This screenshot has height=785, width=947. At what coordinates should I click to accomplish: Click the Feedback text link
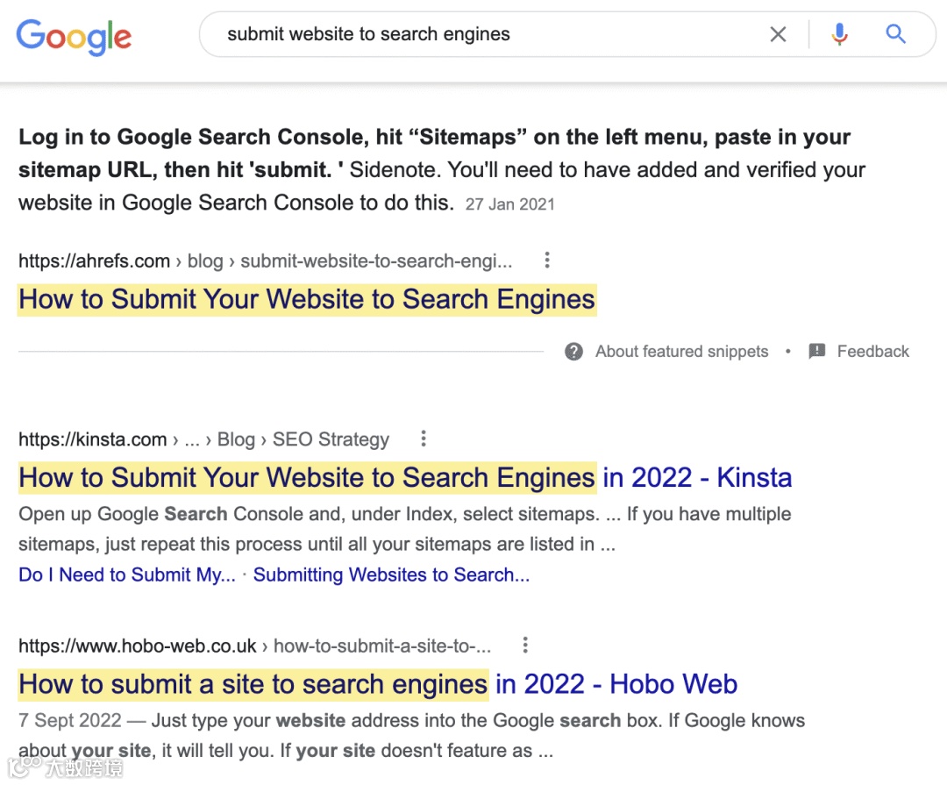pyautogui.click(x=872, y=352)
